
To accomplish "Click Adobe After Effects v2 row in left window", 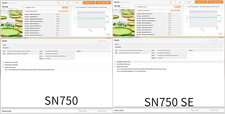I will pyautogui.click(x=47, y=26).
